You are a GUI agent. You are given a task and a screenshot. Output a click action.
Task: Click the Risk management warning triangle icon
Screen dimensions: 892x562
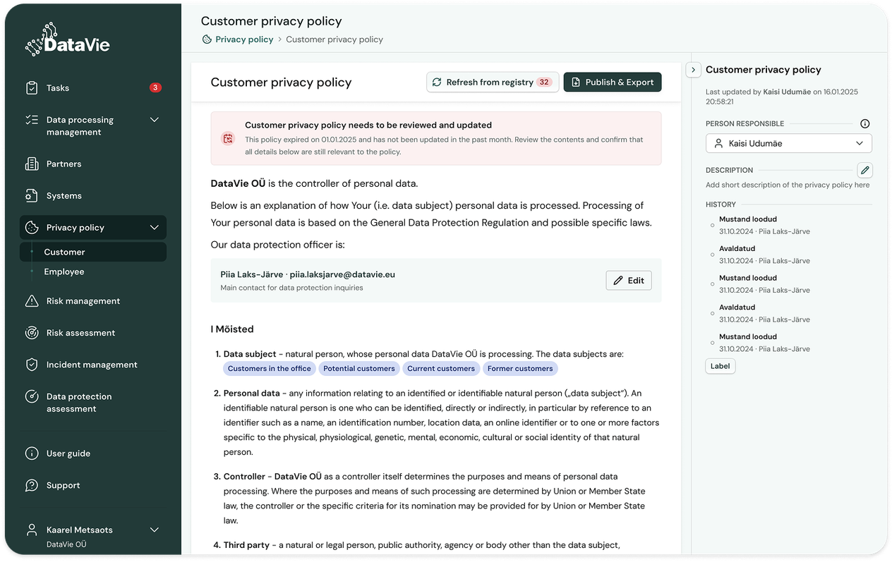coord(32,301)
